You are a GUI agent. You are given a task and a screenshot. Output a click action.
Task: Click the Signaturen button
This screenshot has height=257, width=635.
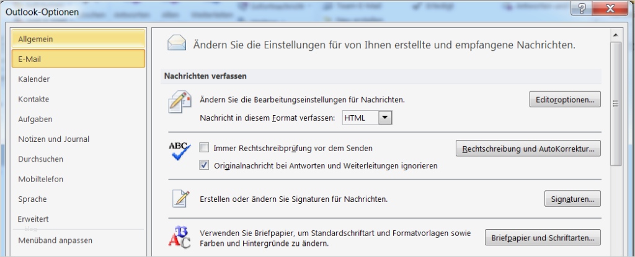tap(572, 199)
